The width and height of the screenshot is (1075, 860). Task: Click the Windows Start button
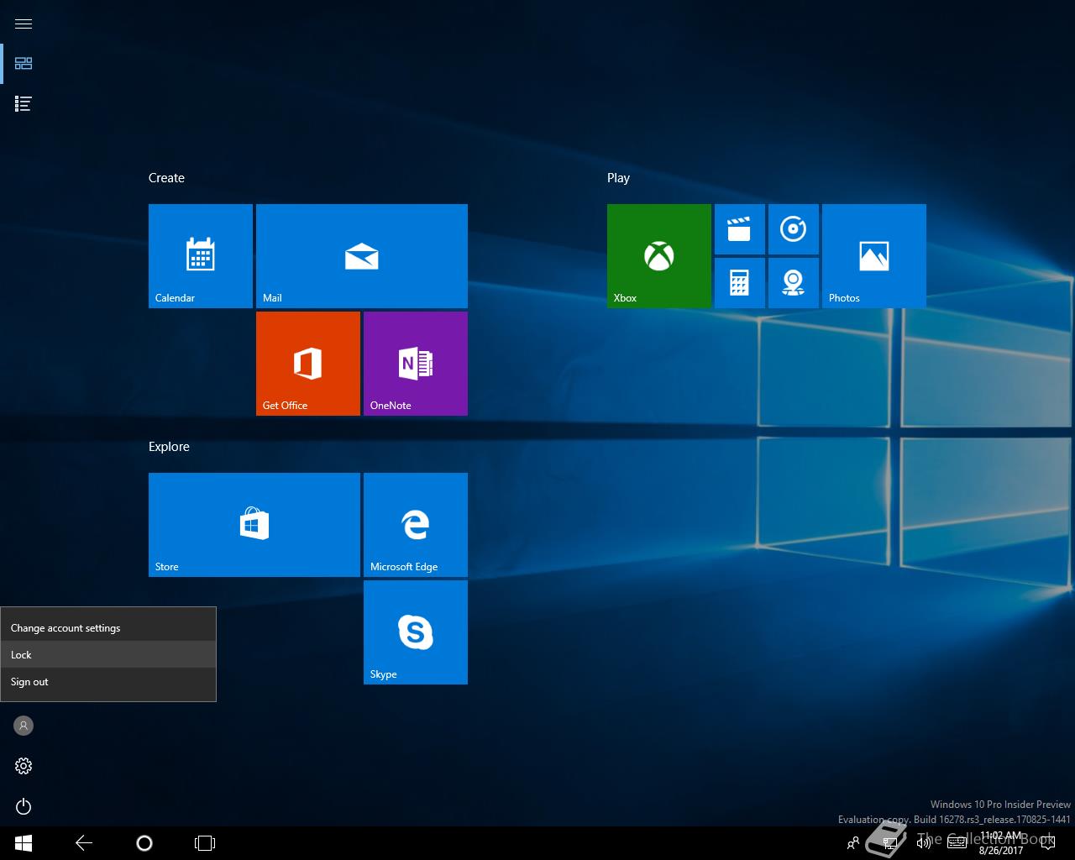click(x=24, y=843)
